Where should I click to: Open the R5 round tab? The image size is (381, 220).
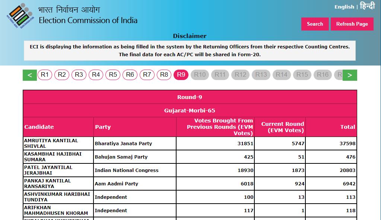pos(113,75)
